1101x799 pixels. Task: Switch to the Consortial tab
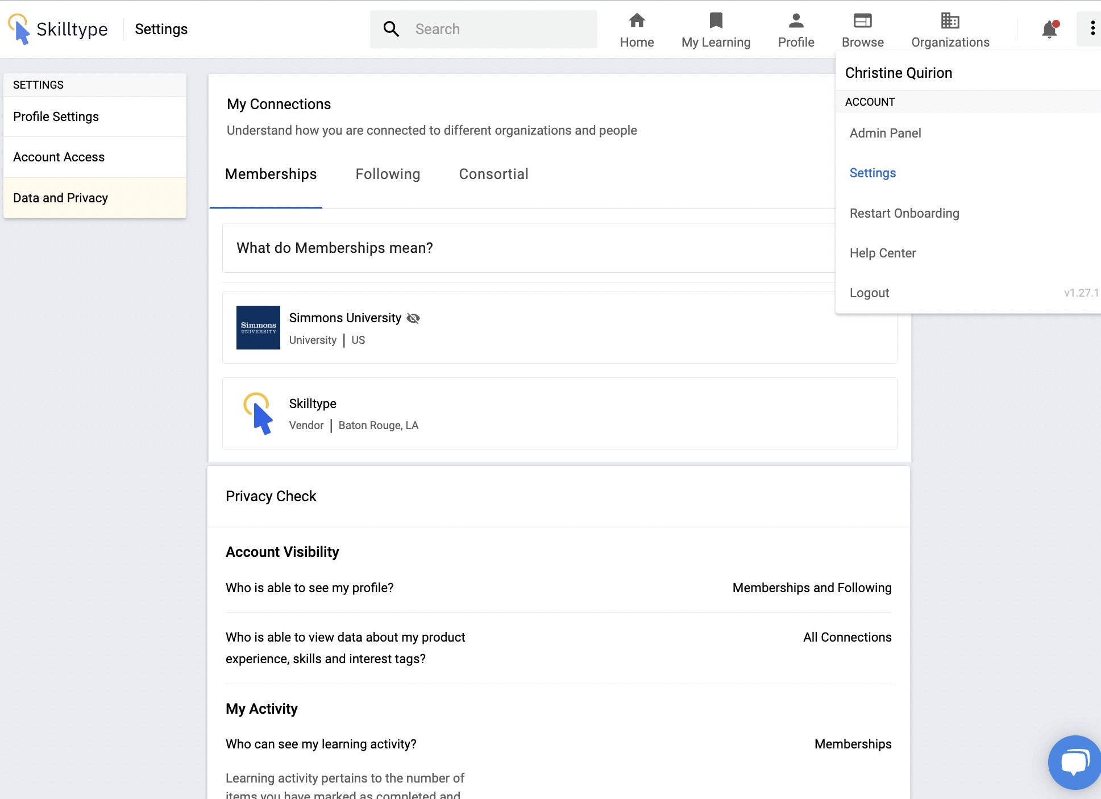pyautogui.click(x=493, y=174)
